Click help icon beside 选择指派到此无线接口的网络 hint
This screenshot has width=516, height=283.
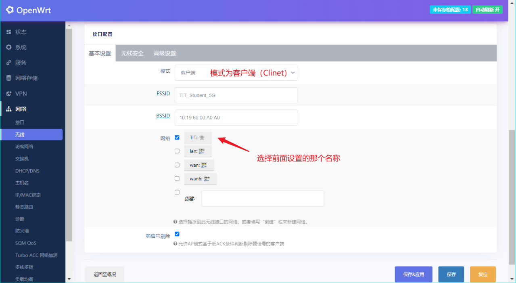point(175,222)
